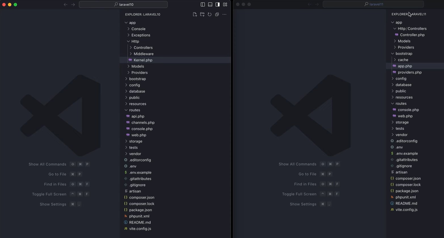Toggle primary sidebar in laravel10 window
The image size is (444, 238).
pyautogui.click(x=203, y=5)
